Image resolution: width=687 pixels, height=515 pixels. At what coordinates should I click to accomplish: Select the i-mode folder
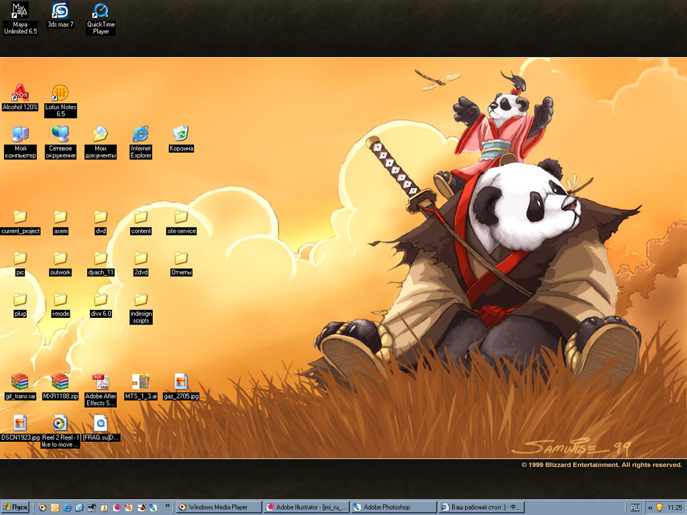click(x=60, y=305)
